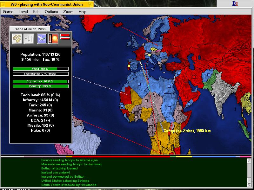This screenshot has height=190, width=254.
Task: Click the DCA: 21 (-) line
Action: point(41,120)
